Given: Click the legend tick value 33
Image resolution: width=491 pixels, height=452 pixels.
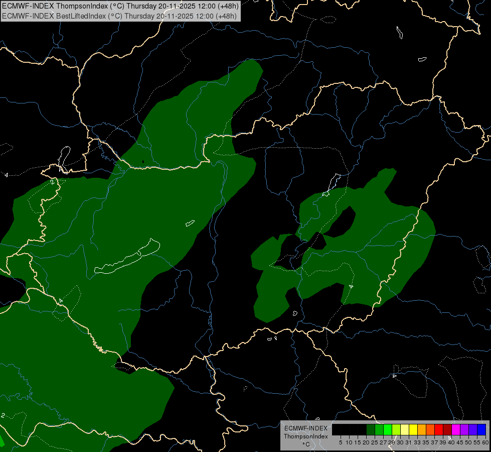Looking at the screenshot, I should pos(417,442).
